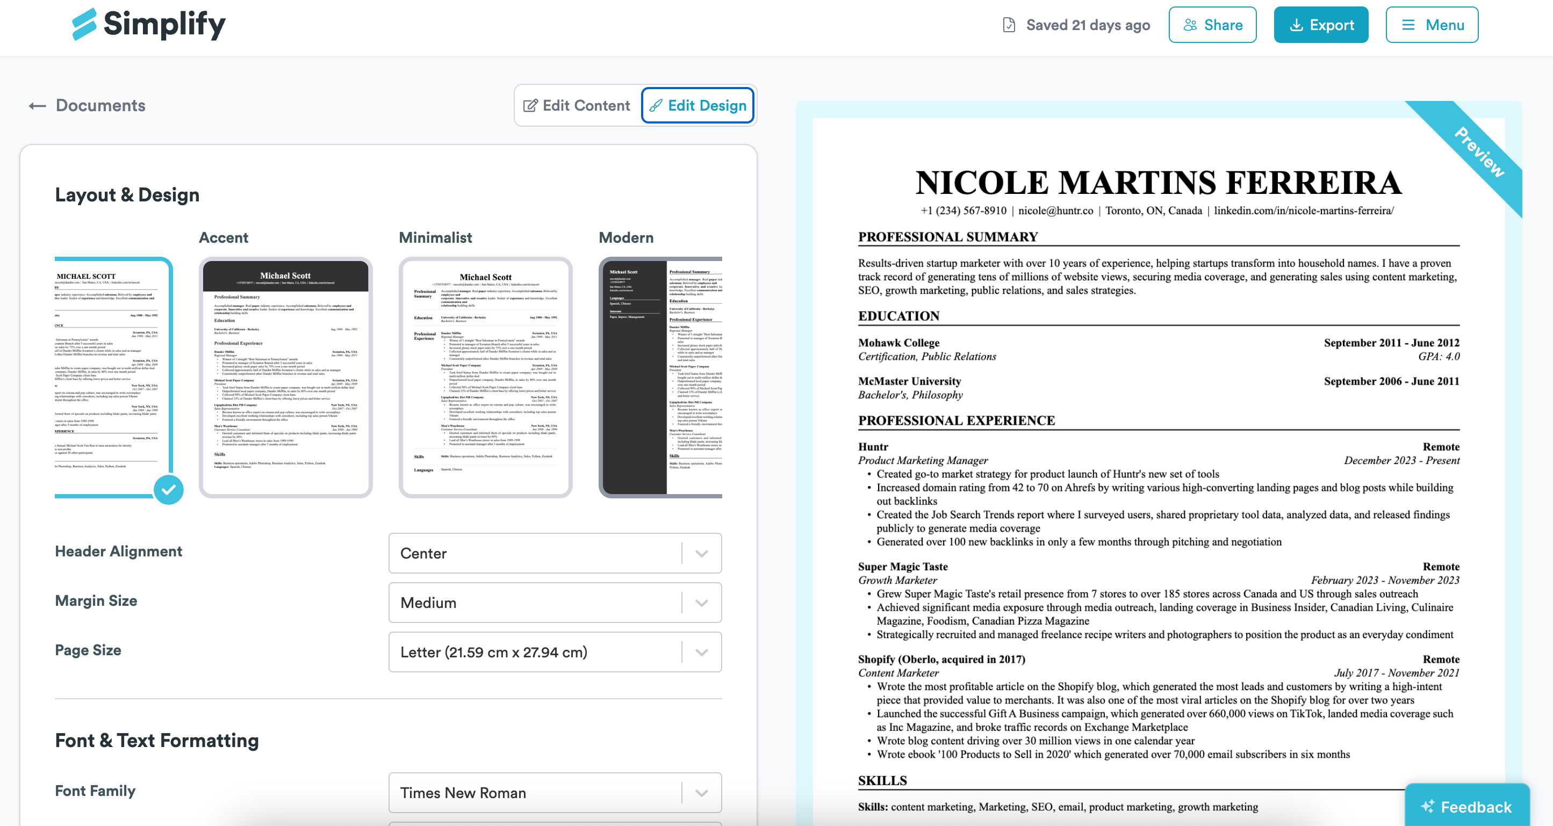Image resolution: width=1553 pixels, height=826 pixels.
Task: Click the saved document status icon
Action: [x=1009, y=25]
